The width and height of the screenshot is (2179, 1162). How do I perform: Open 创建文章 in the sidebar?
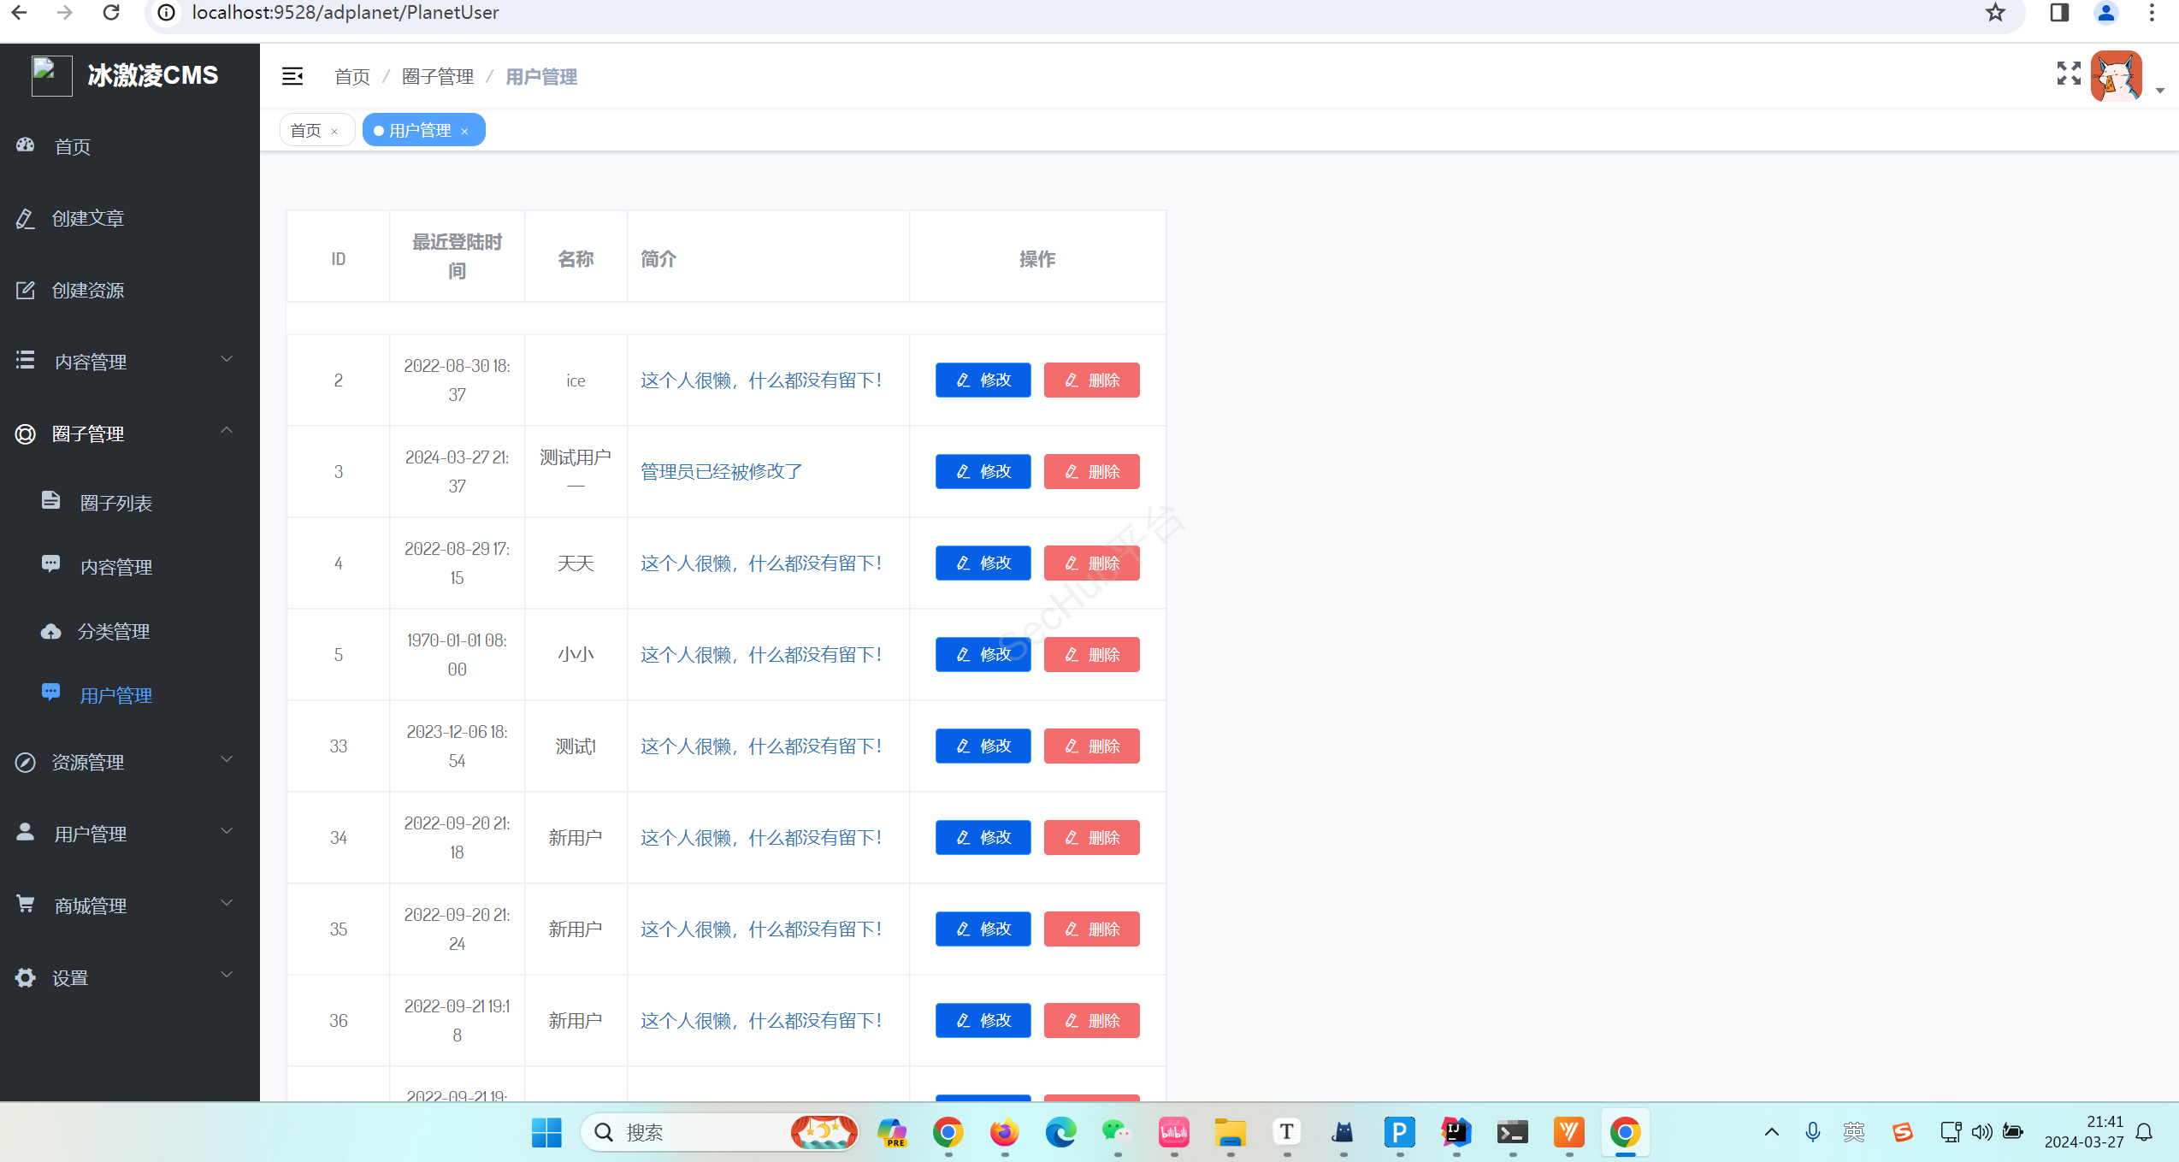click(x=87, y=218)
